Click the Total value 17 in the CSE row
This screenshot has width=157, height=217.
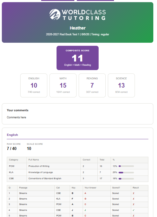pyautogui.click(x=101, y=179)
